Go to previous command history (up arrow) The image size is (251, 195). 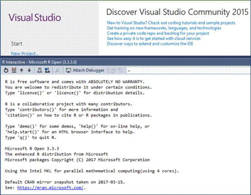(22, 70)
